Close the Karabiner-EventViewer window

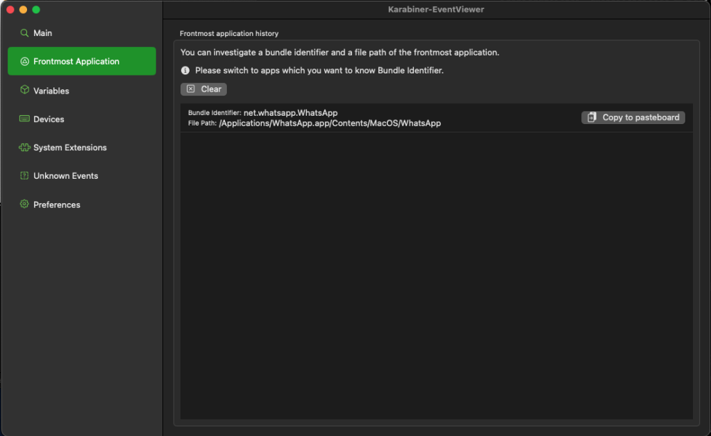(10, 10)
